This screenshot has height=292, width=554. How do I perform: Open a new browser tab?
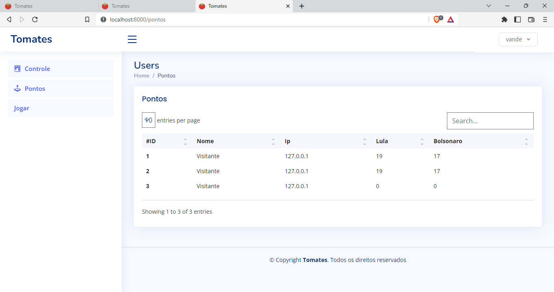pos(302,6)
